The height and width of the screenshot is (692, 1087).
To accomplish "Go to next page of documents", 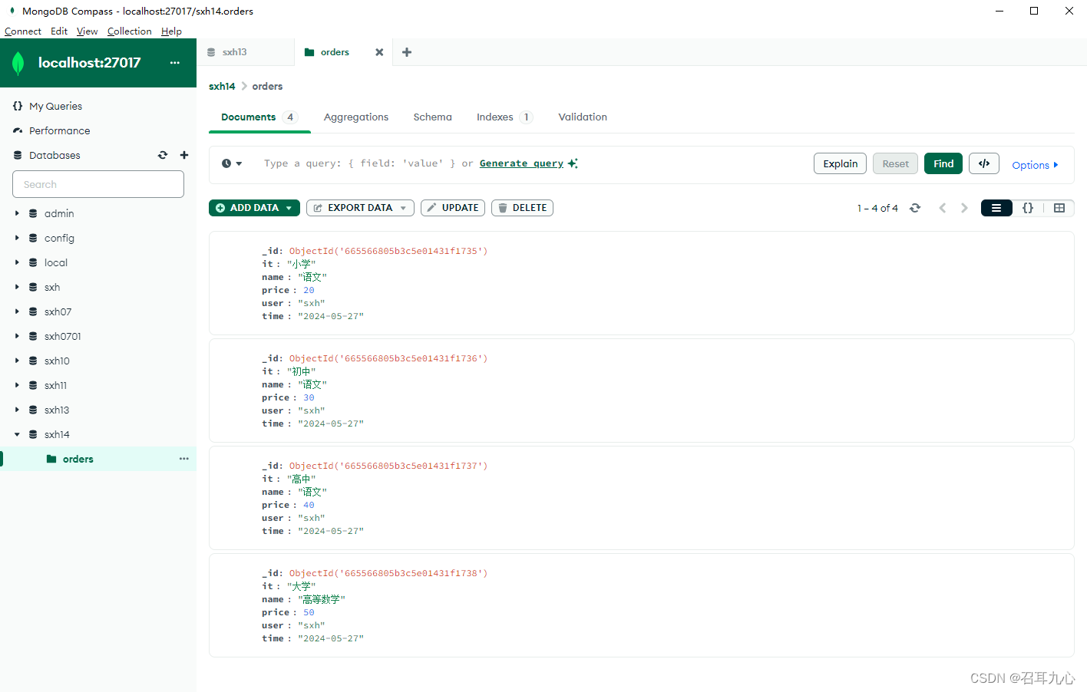I will coord(964,208).
